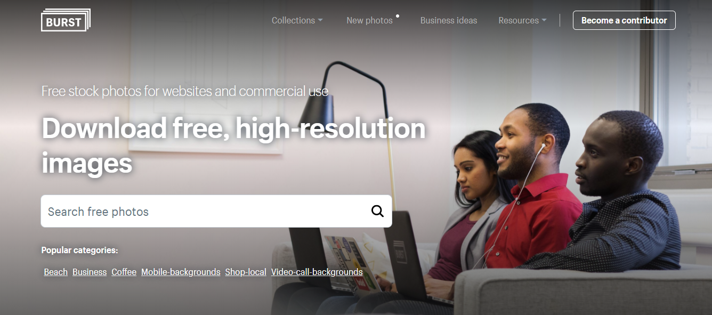Visit the Shop-local category link

pyautogui.click(x=246, y=272)
